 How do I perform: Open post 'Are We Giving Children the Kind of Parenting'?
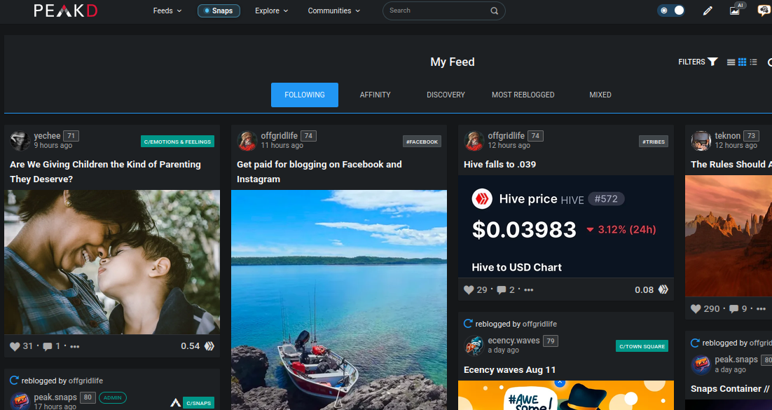[105, 172]
